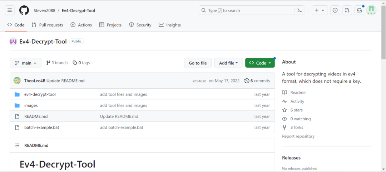Viewport: 386px width, 172px height.
Task: Switch to the Insights tab
Action: (x=170, y=25)
